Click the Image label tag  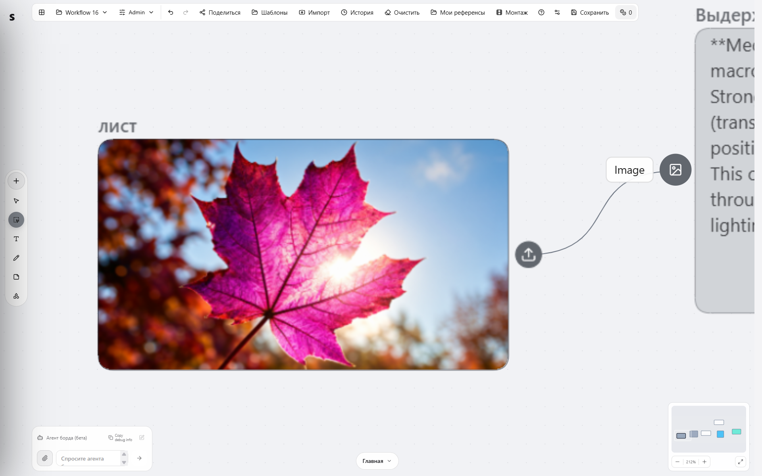[x=629, y=170]
